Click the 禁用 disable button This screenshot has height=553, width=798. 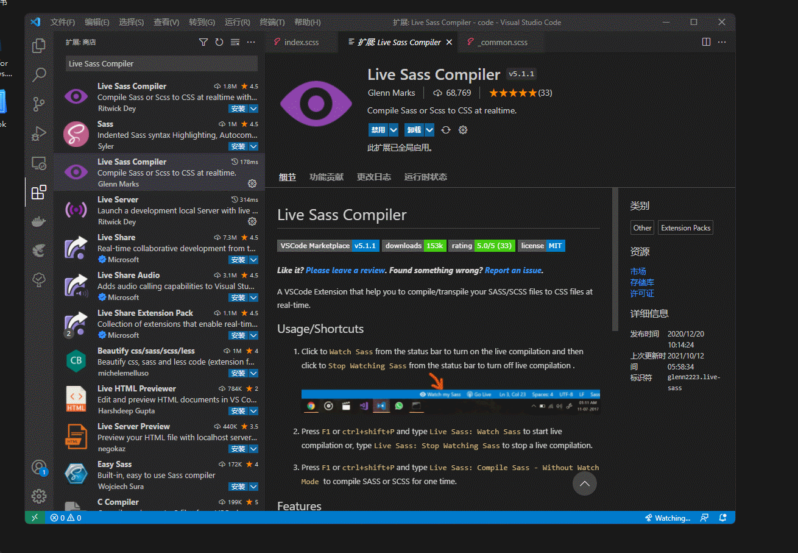click(378, 130)
